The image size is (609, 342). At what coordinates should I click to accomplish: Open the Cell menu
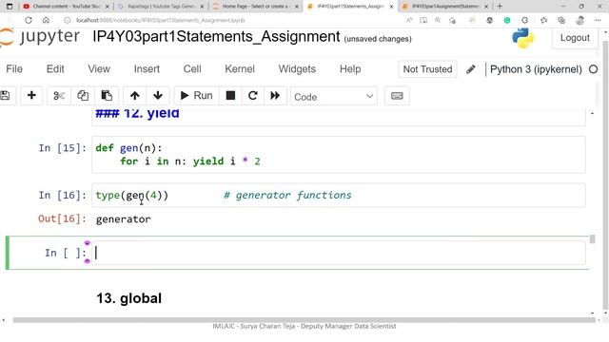click(x=192, y=69)
